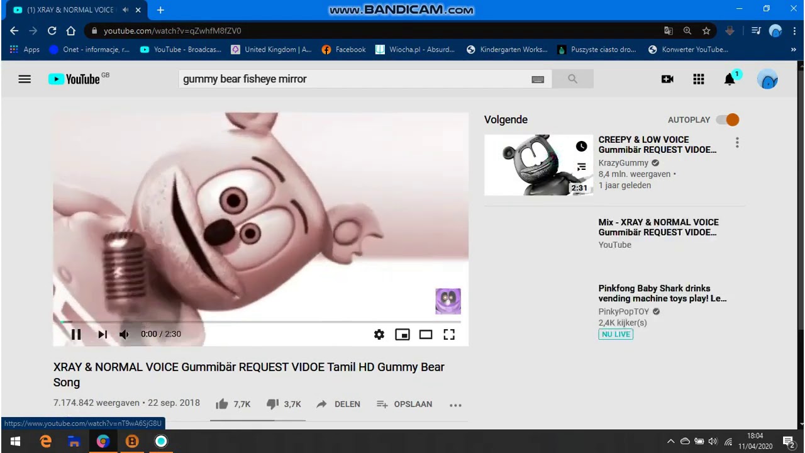Click the address bar URL
This screenshot has height=453, width=805.
click(172, 31)
